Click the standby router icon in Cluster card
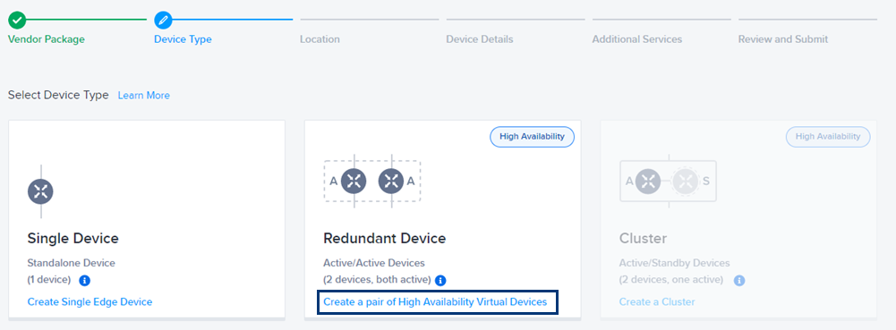Image resolution: width=896 pixels, height=330 pixels. [685, 182]
